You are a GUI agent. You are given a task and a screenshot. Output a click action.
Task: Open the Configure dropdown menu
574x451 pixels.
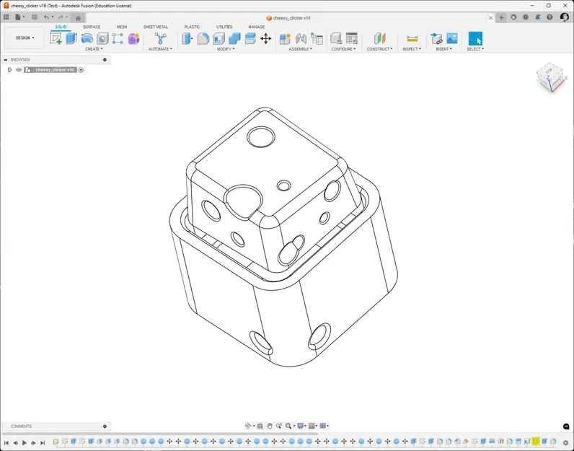tap(343, 49)
